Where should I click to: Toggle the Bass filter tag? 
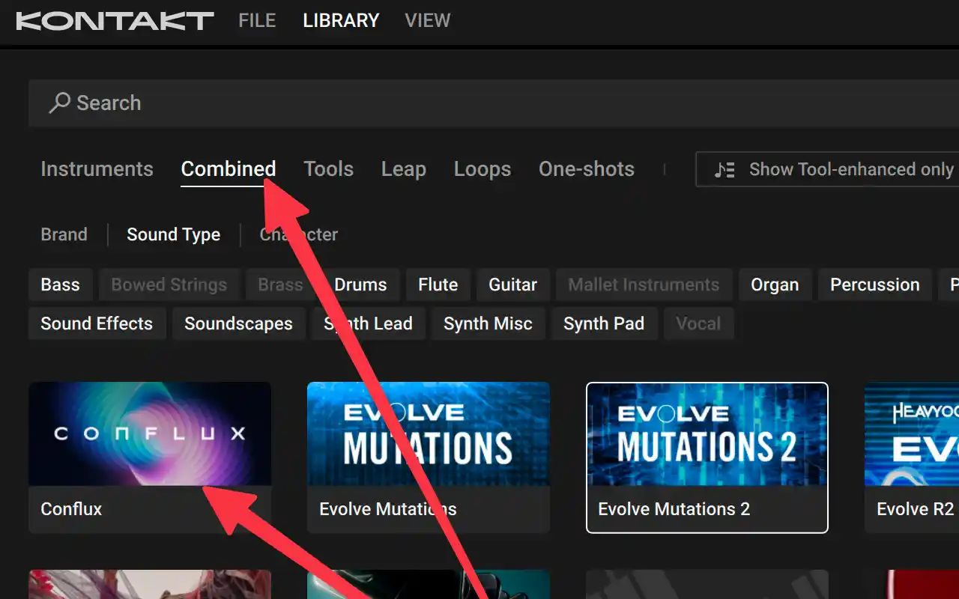(x=60, y=285)
